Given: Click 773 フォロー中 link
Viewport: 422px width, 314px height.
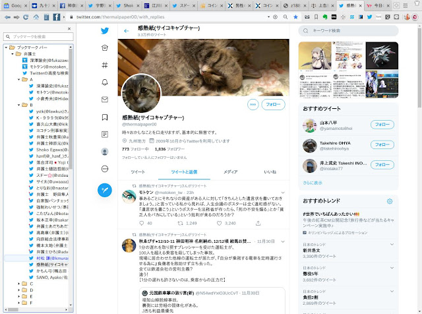Looking at the screenshot, I should (135, 149).
